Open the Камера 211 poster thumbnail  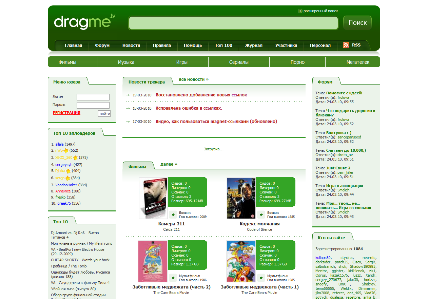153,198
